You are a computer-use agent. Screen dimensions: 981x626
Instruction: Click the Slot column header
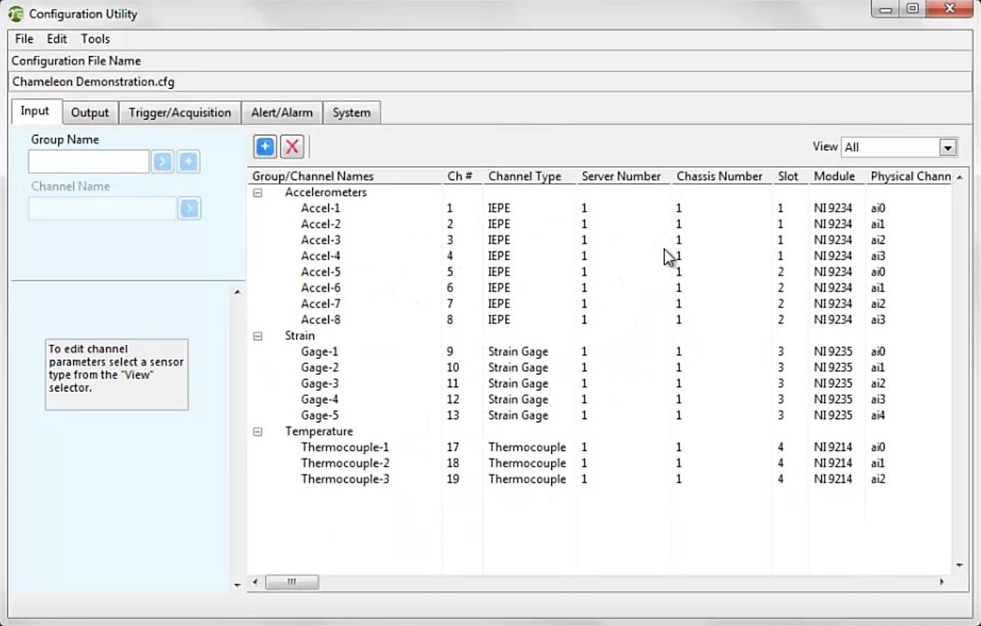[x=790, y=176]
